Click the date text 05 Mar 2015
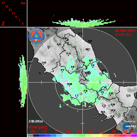 coord(125,31)
